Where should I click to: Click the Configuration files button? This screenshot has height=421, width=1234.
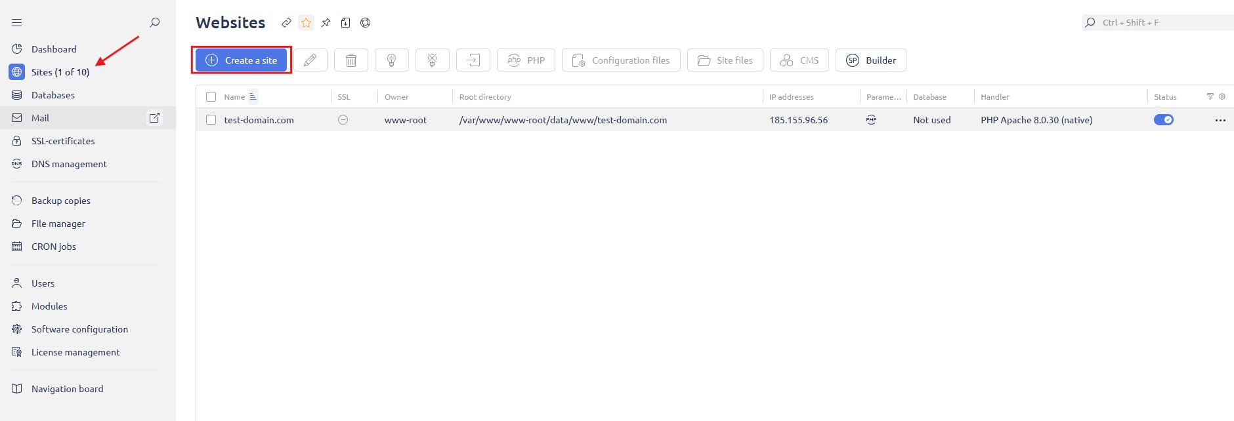621,60
